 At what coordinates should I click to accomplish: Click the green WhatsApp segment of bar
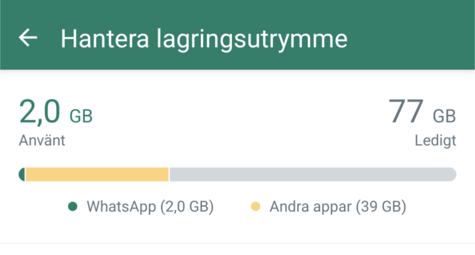(22, 174)
